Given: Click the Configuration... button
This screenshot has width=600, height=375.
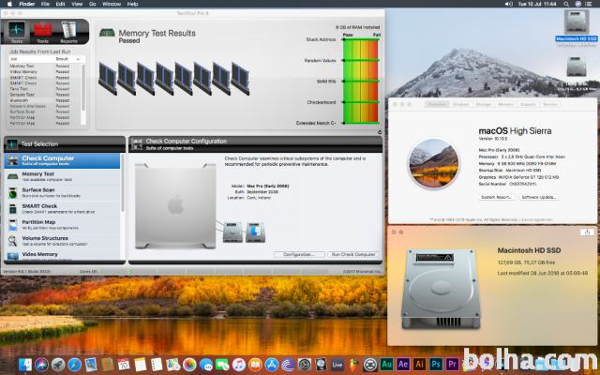Looking at the screenshot, I should click(299, 254).
